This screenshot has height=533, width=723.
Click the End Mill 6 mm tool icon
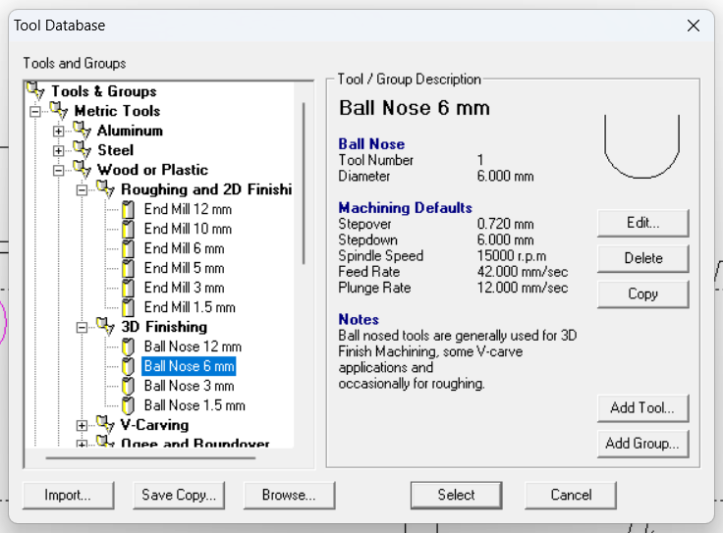tap(128, 248)
